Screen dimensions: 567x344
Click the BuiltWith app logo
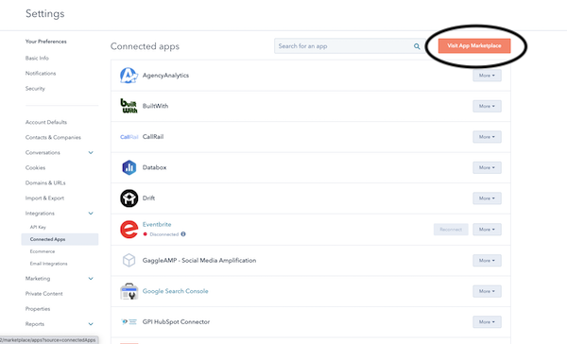coord(129,106)
